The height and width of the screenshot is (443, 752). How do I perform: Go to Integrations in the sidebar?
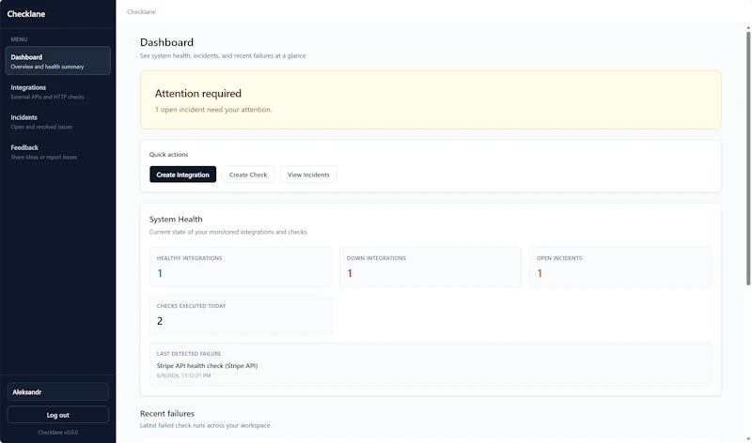pyautogui.click(x=57, y=91)
